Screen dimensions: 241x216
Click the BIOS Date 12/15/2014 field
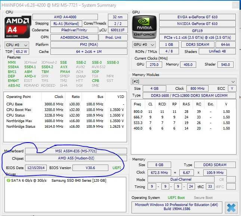(x=36, y=168)
